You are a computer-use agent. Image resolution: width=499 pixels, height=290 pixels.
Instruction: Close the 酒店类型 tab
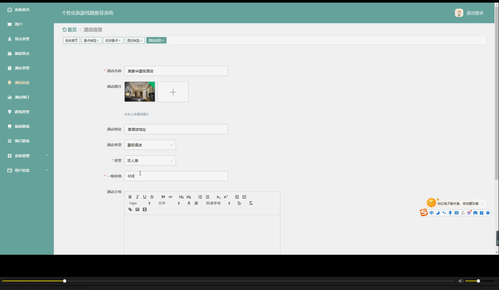point(141,41)
